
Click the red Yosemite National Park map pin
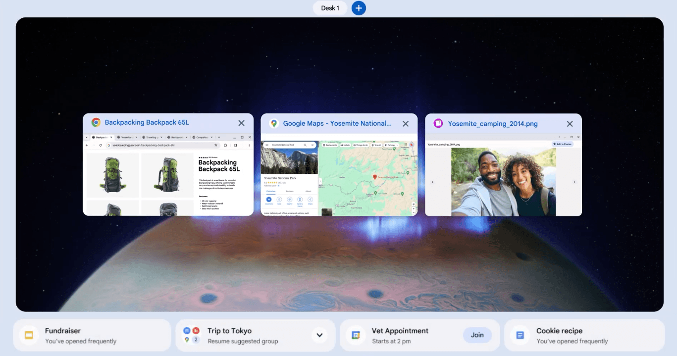pos(375,177)
